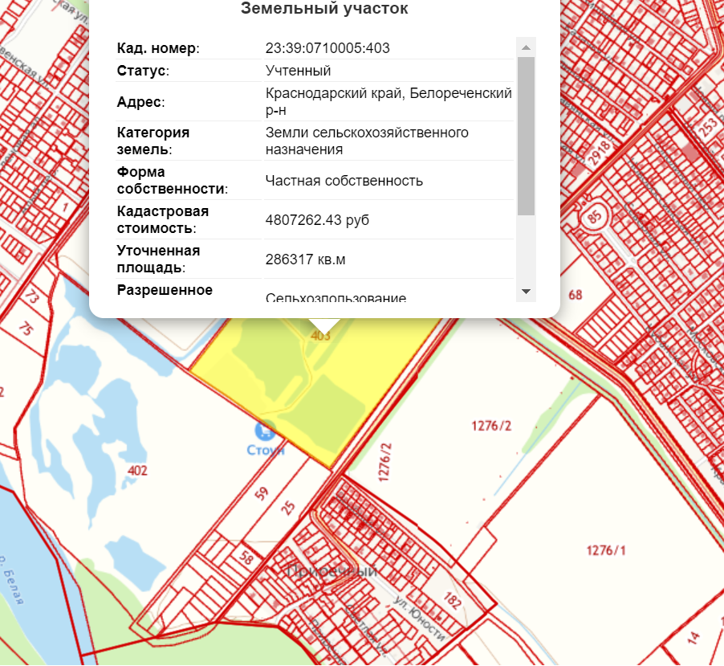Click the Кадастровая стоимость field label
The width and height of the screenshot is (724, 666).
coord(162,219)
